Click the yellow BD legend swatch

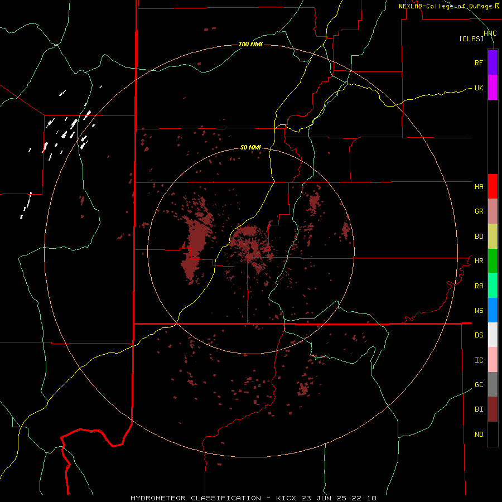(493, 236)
